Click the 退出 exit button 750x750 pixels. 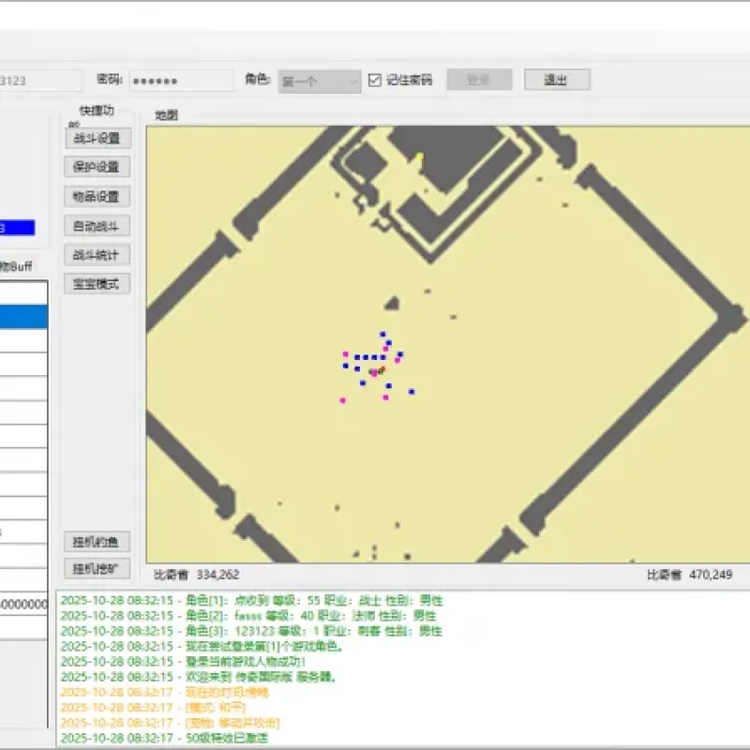pos(557,80)
